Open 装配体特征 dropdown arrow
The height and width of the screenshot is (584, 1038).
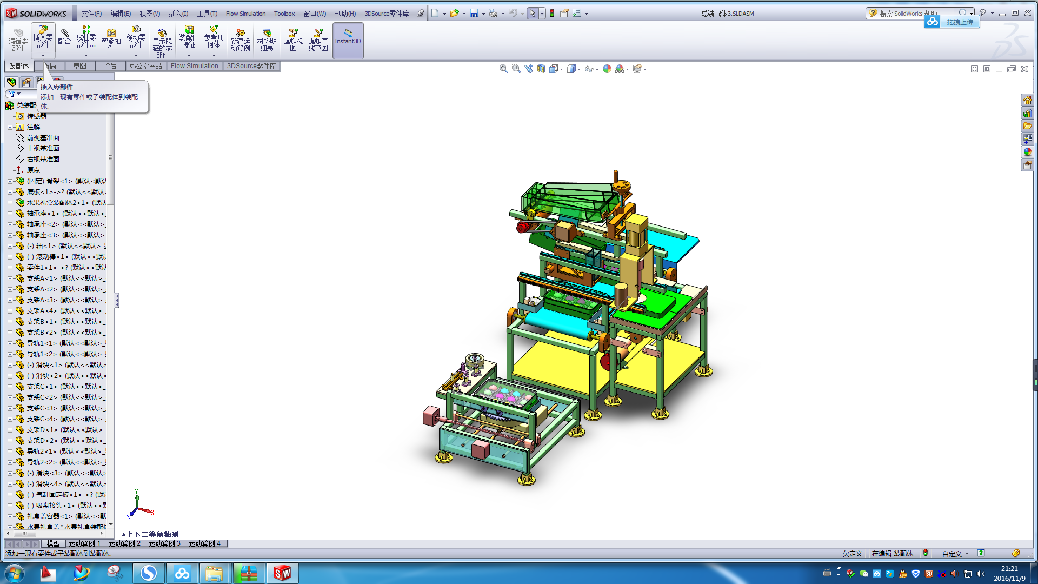click(189, 55)
